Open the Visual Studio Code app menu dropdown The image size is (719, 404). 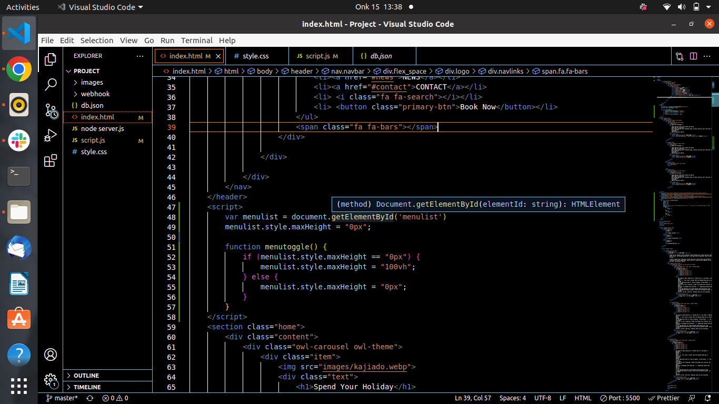pyautogui.click(x=100, y=7)
